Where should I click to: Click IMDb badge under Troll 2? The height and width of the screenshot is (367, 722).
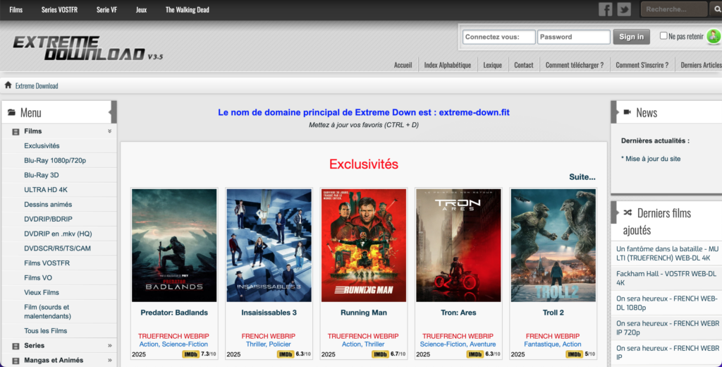[x=575, y=354]
